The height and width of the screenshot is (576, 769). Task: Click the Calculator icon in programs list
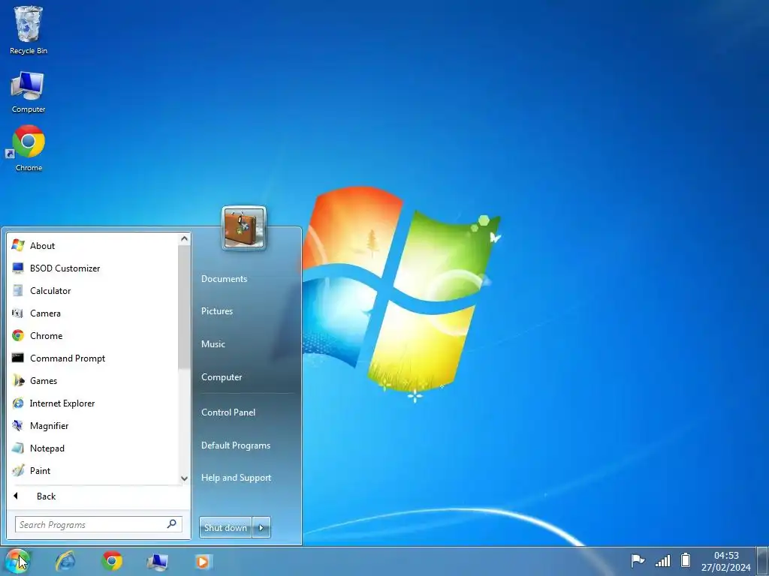pos(18,290)
